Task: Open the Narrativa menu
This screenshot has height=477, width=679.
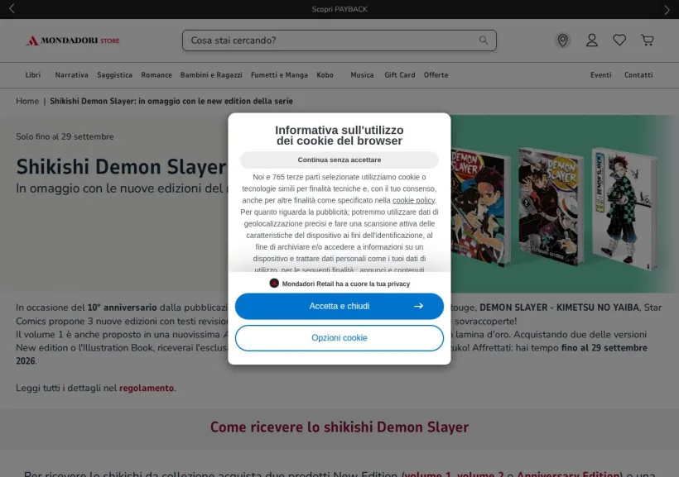Action: point(71,74)
